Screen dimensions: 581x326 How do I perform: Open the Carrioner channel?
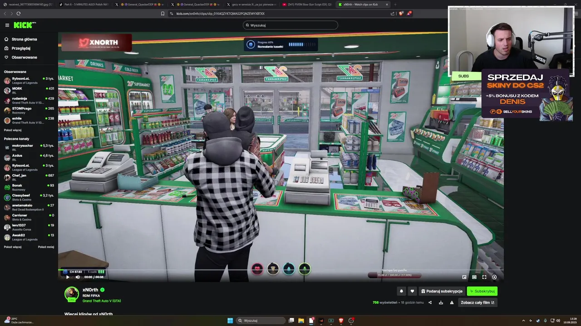pos(29,217)
